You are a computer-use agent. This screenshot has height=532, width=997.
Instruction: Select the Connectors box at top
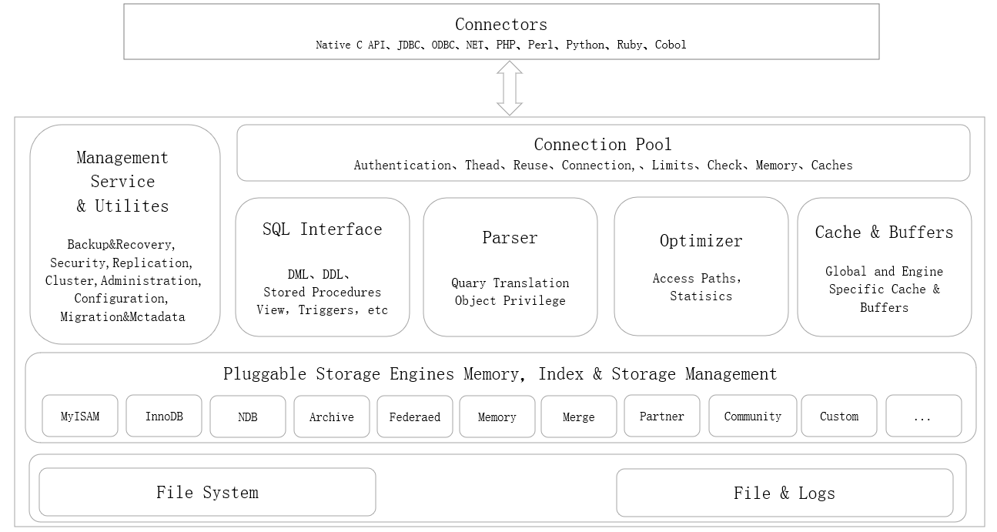point(501,32)
